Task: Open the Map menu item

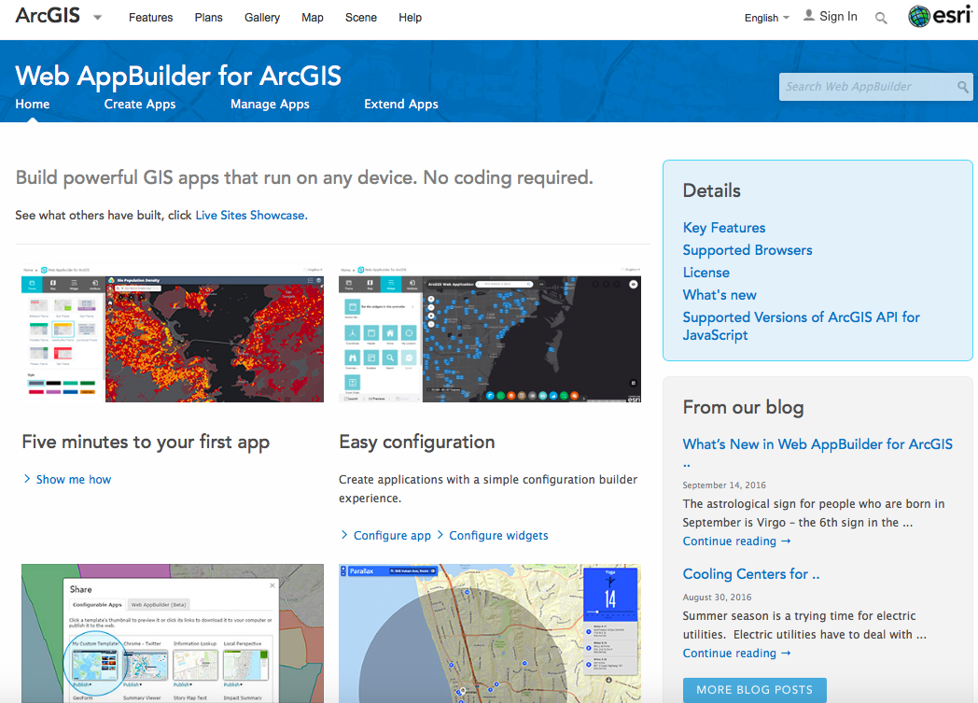Action: coord(313,18)
